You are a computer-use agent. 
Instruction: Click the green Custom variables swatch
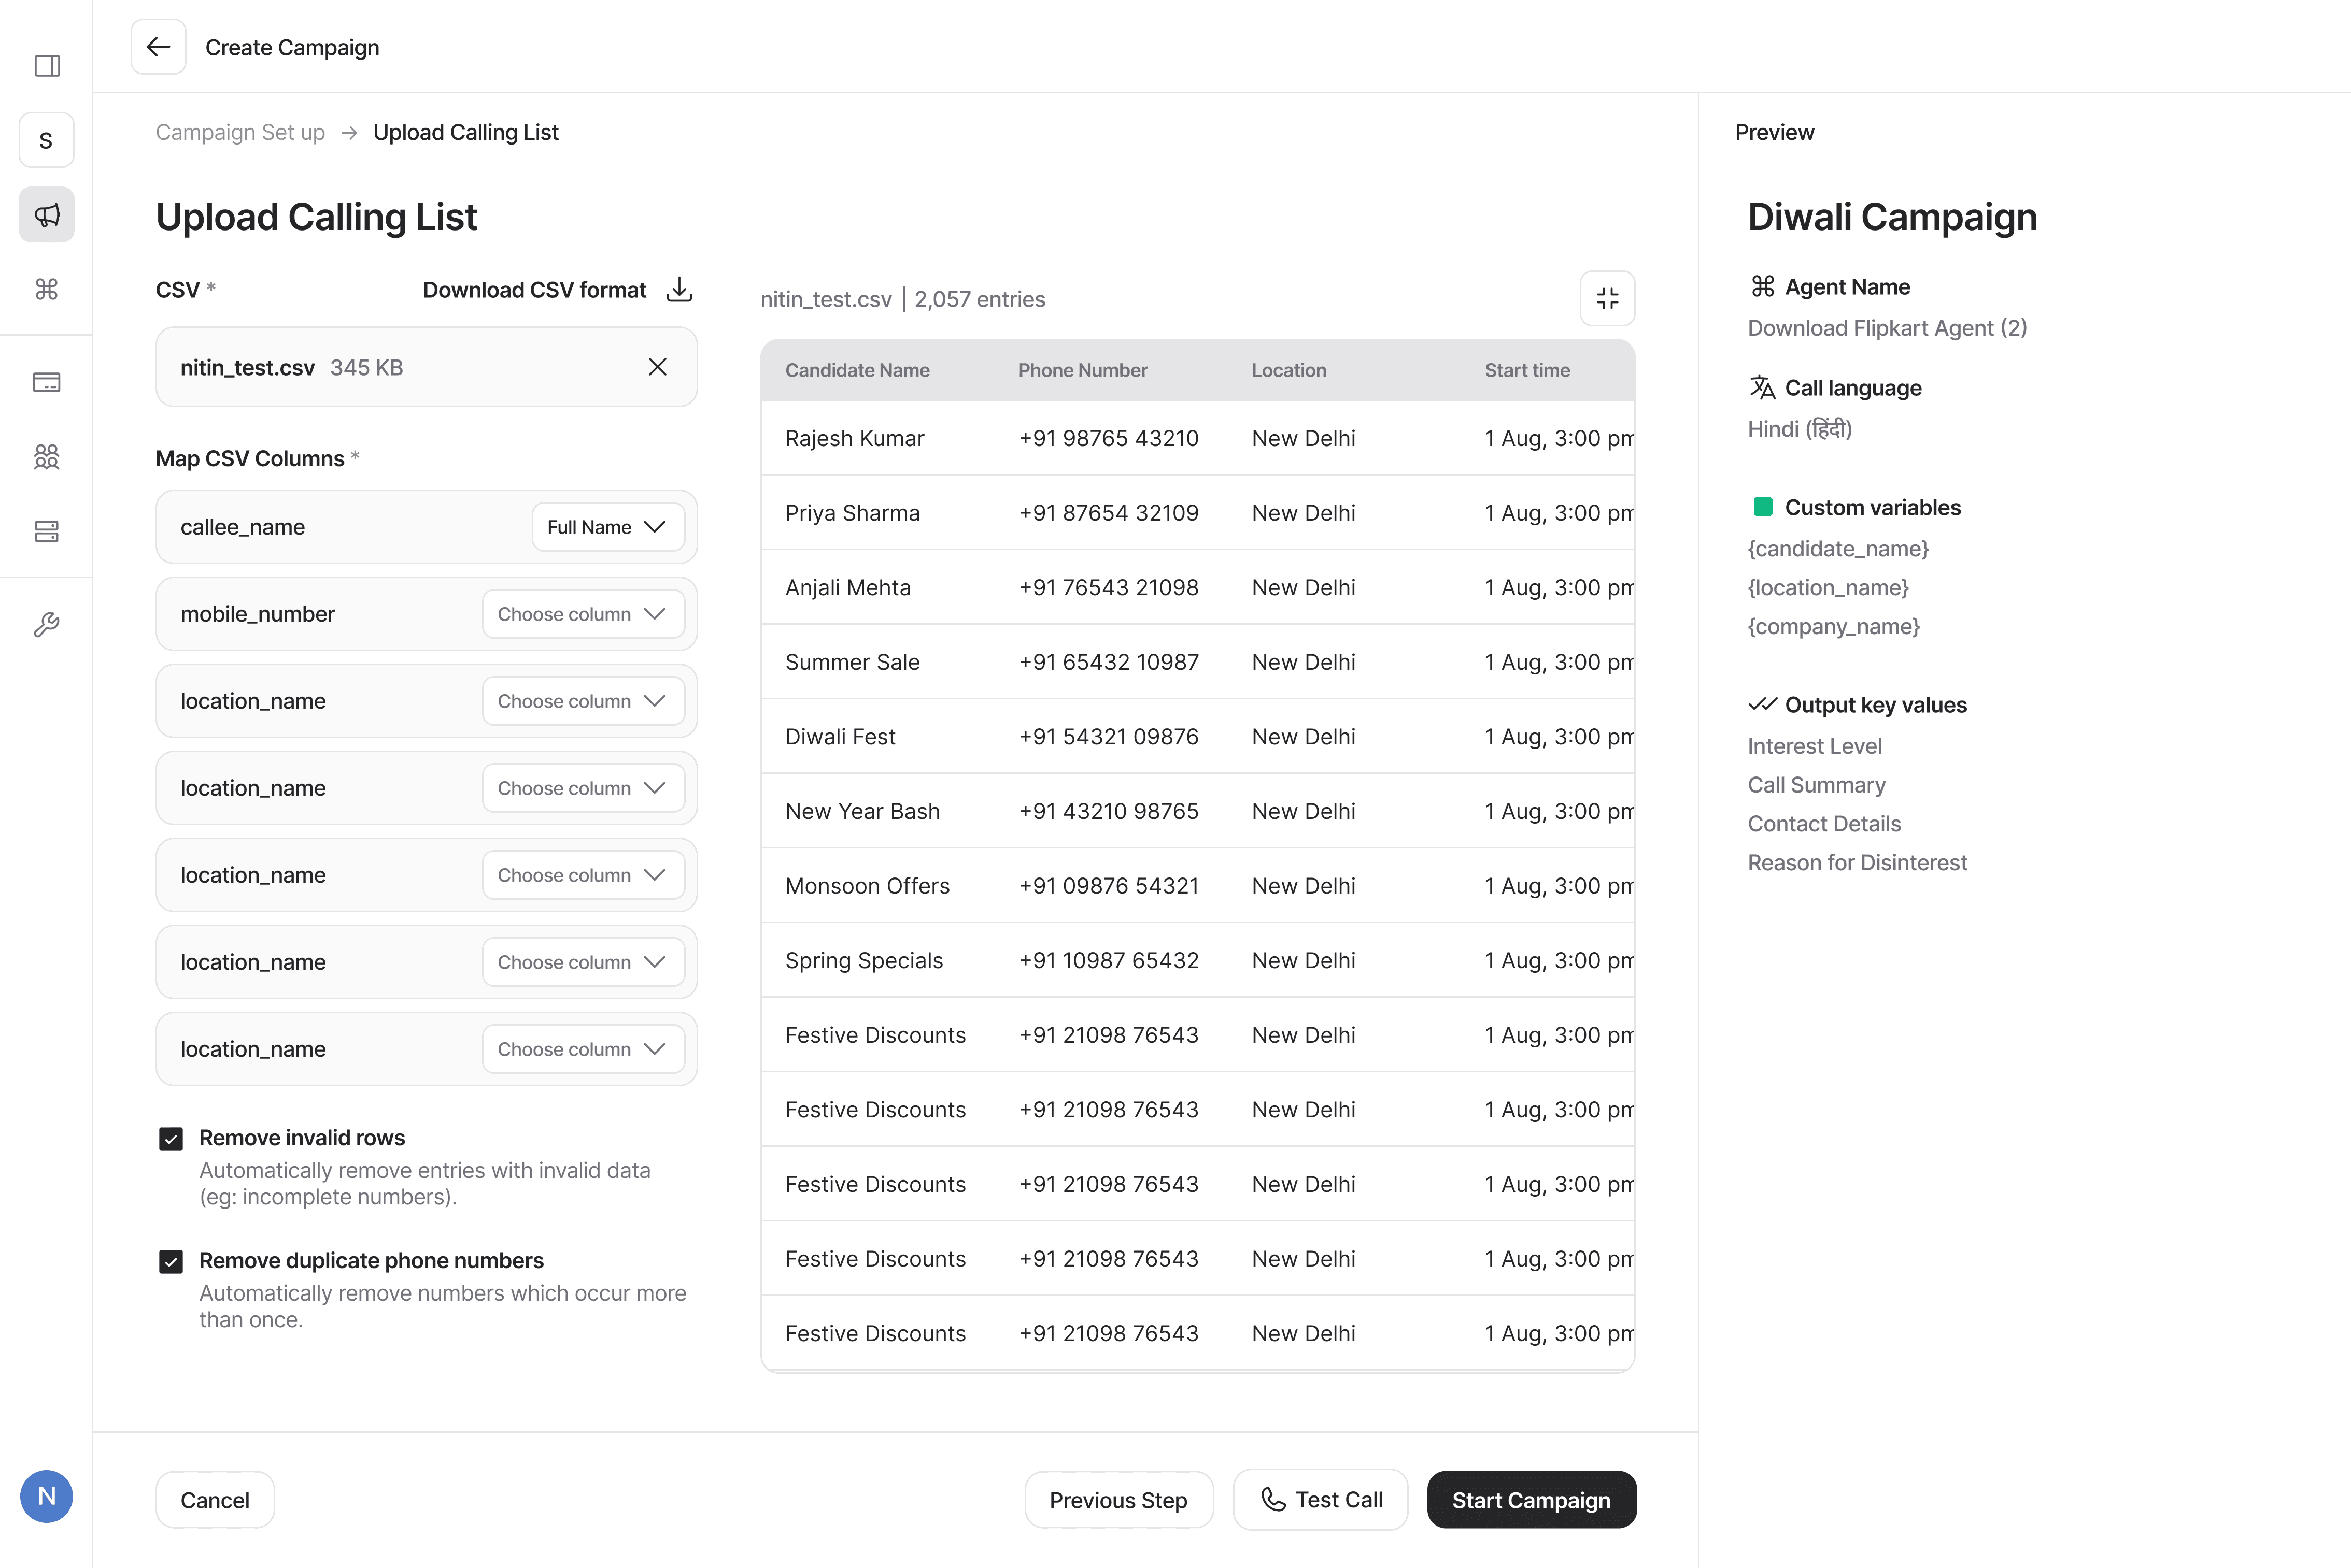pyautogui.click(x=1763, y=507)
